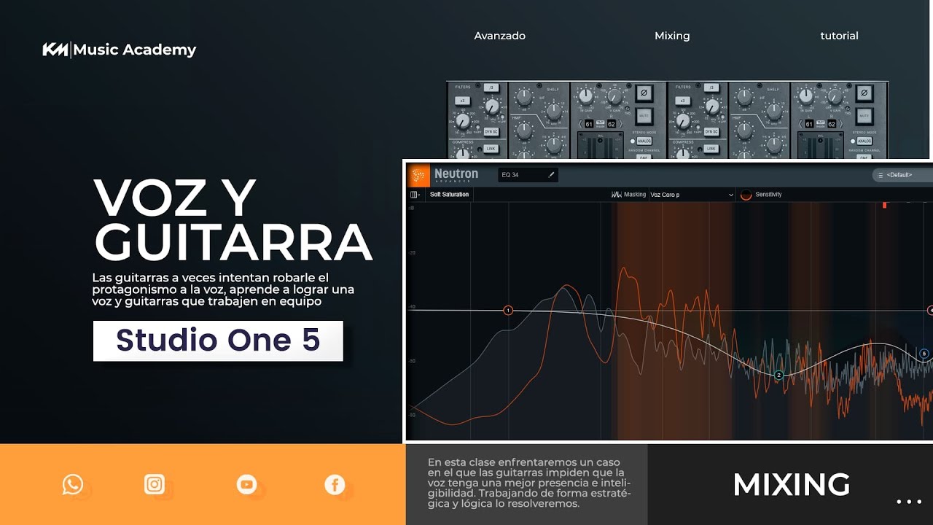Select the Avanzado tag
933x525 pixels.
[499, 36]
